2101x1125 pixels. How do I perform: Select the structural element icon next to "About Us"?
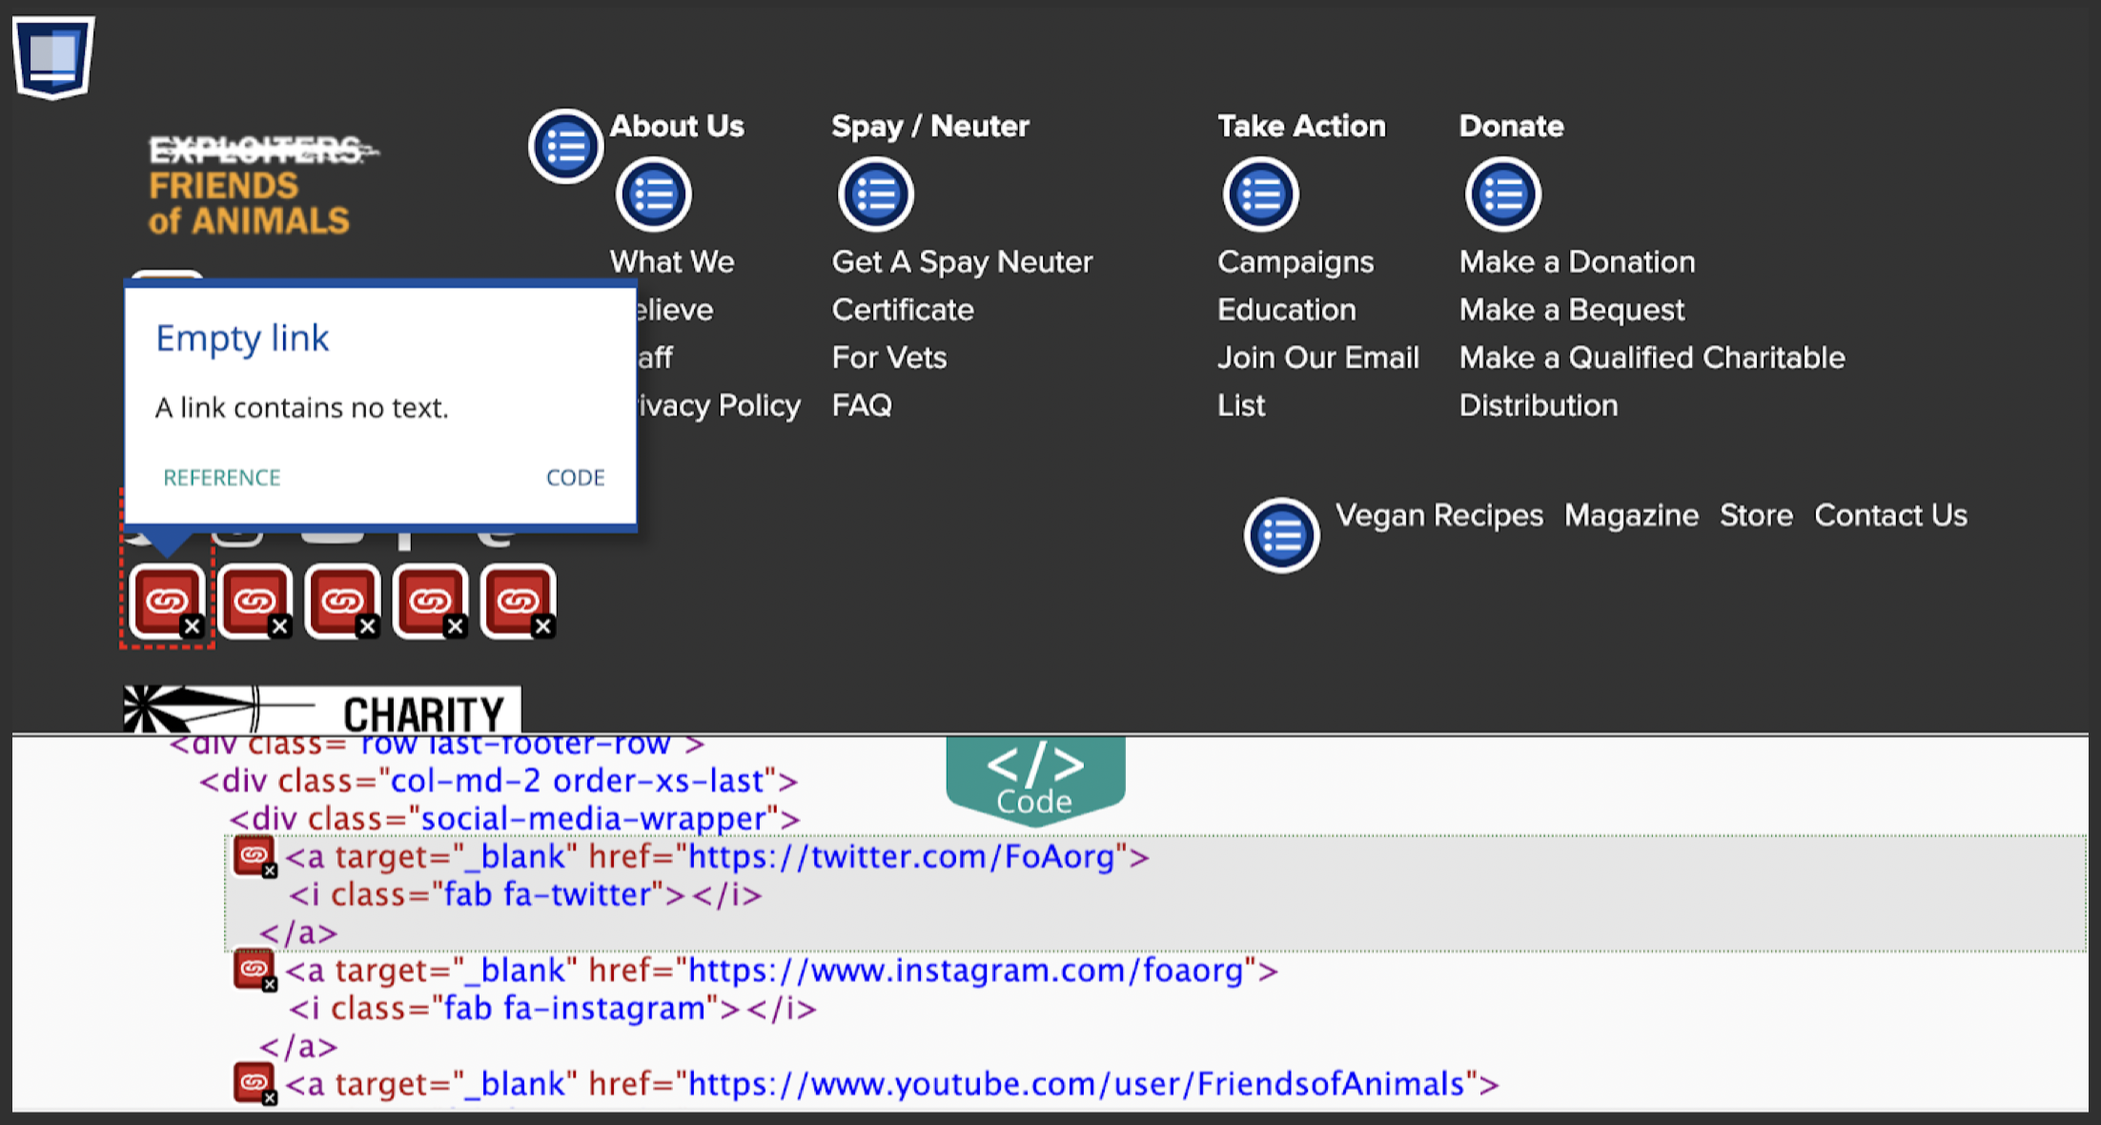[564, 145]
